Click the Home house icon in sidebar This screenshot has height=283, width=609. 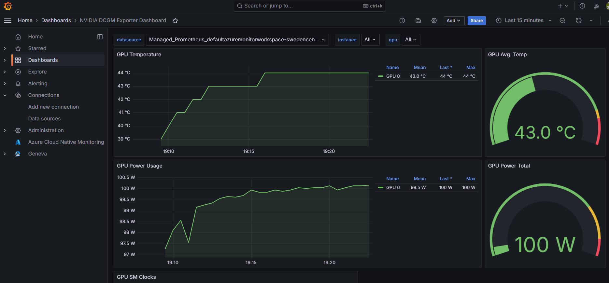pos(18,37)
